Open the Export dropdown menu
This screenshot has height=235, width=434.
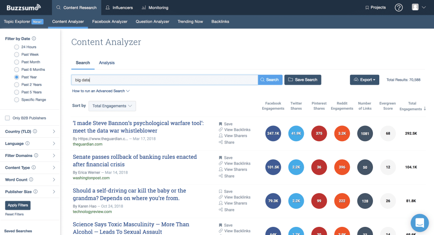pyautogui.click(x=364, y=80)
